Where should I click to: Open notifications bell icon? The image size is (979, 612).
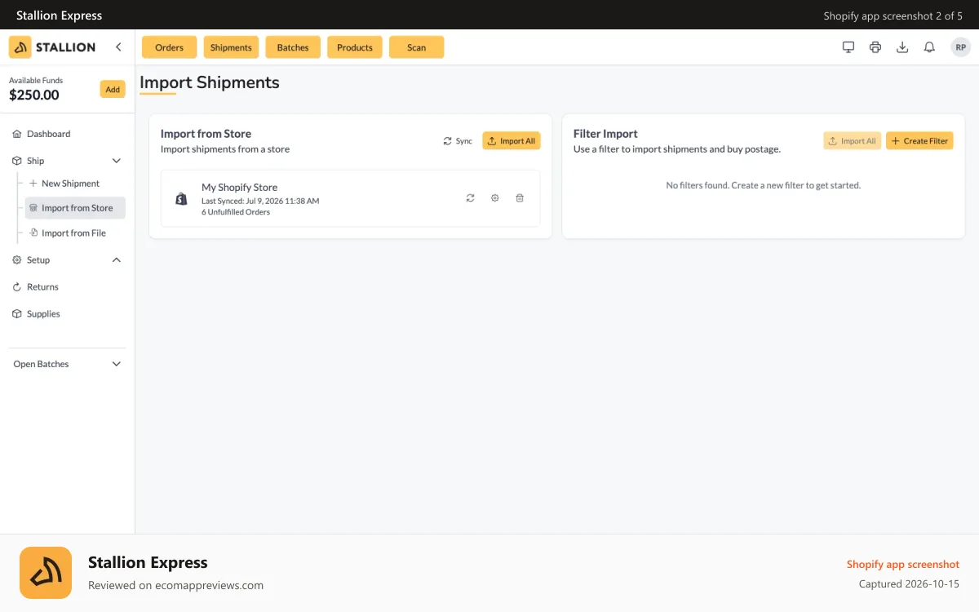(929, 47)
